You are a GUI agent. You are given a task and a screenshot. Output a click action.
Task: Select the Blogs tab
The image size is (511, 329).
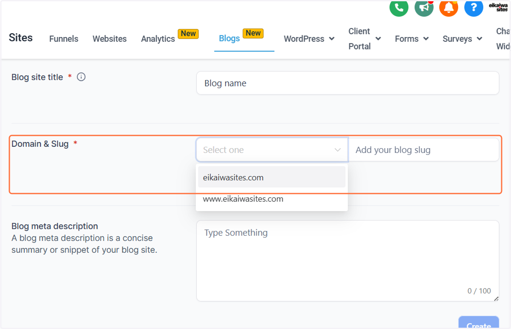(230, 38)
